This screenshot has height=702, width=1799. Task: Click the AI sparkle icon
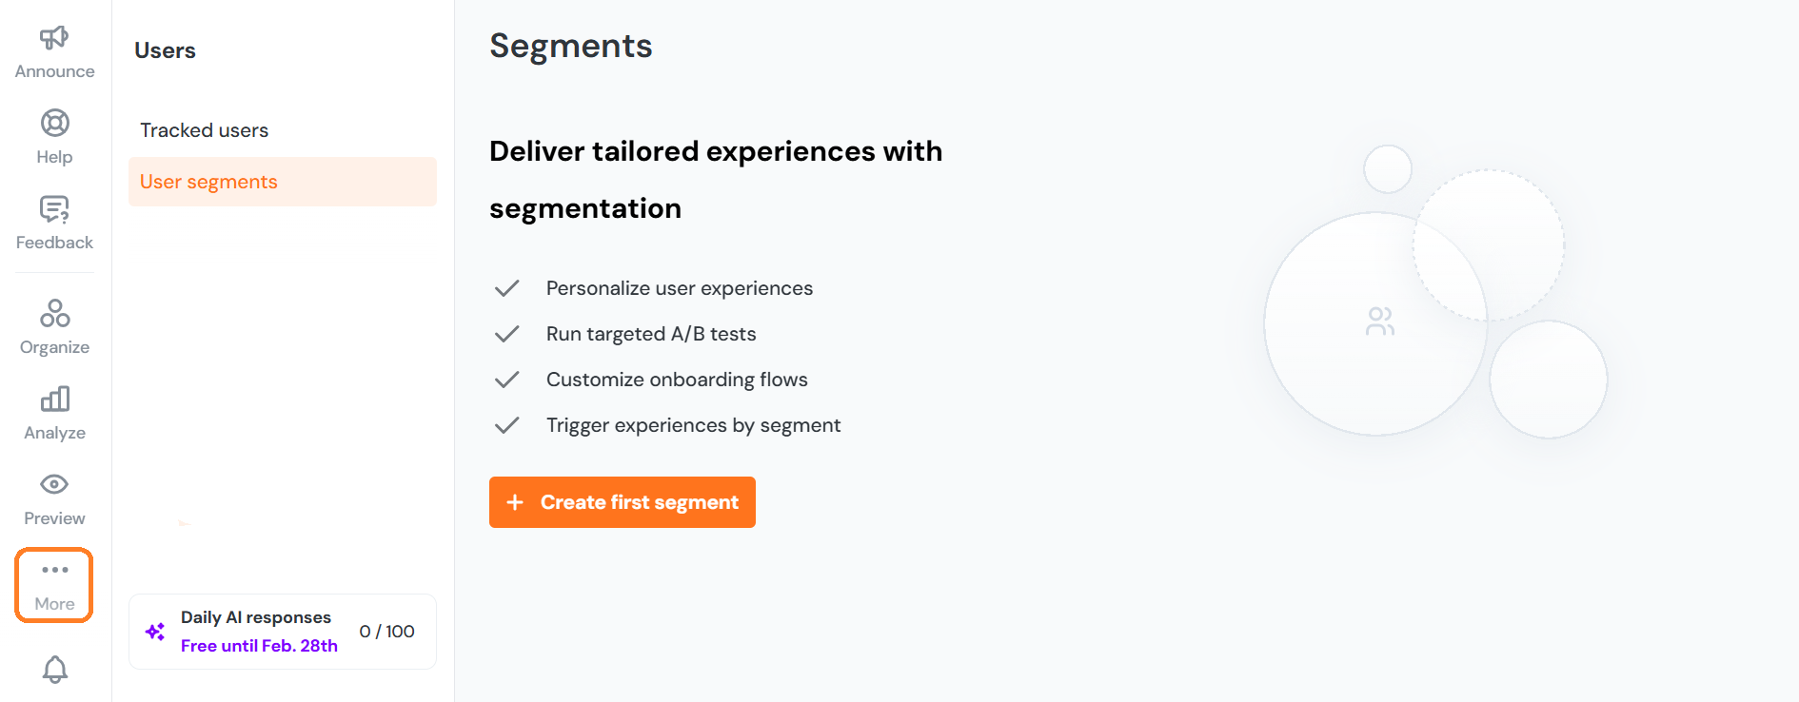coord(155,632)
